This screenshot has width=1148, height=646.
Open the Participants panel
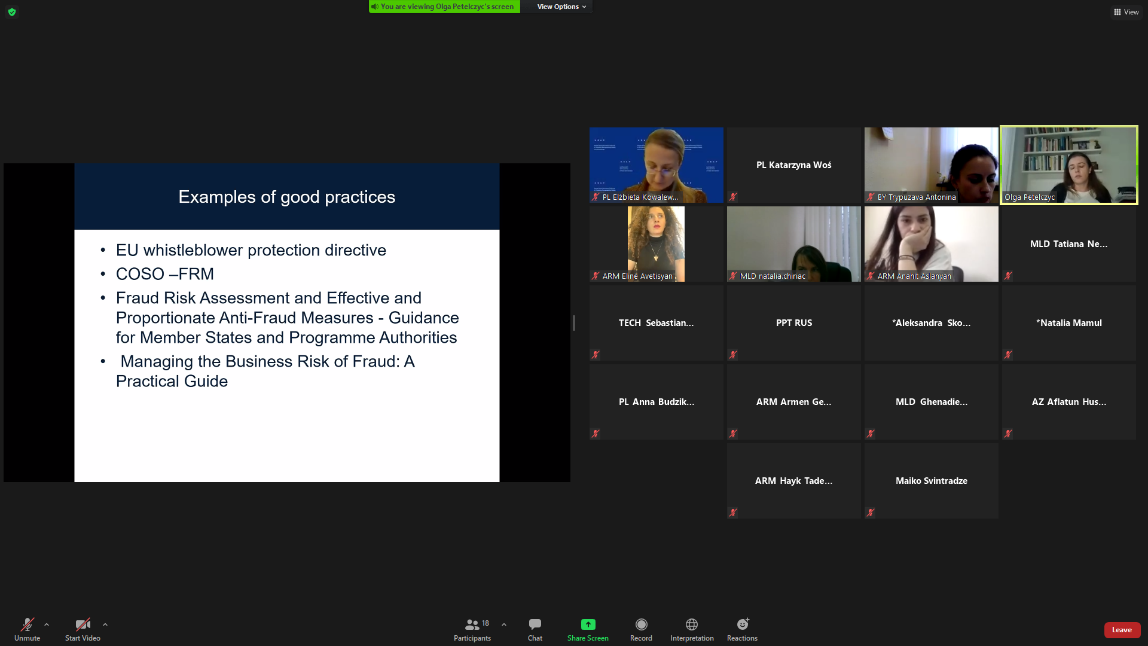(x=472, y=629)
